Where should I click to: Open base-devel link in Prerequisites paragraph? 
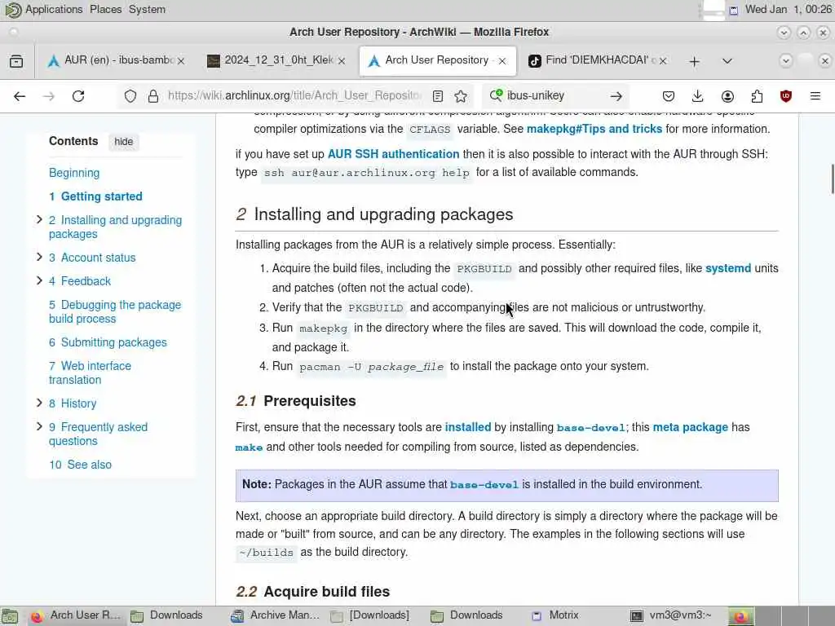coord(591,427)
